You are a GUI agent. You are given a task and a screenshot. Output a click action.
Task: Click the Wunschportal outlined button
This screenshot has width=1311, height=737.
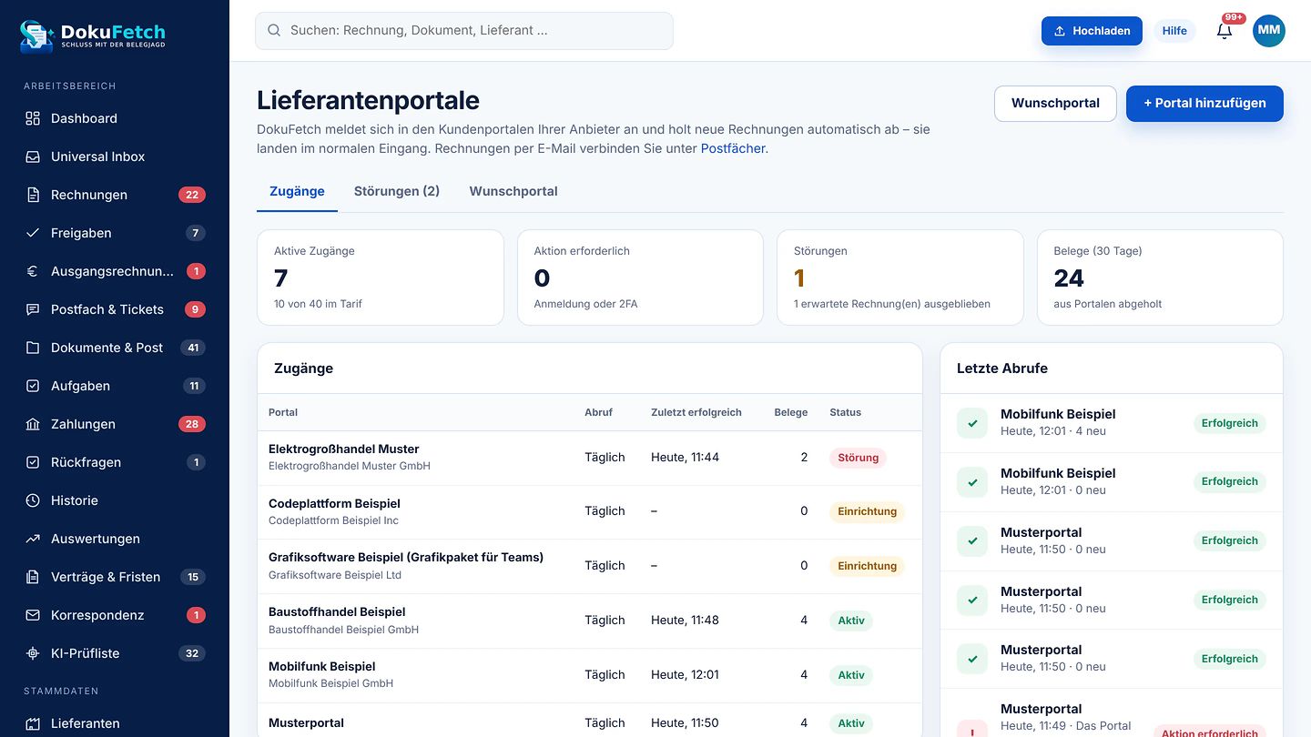pyautogui.click(x=1055, y=104)
